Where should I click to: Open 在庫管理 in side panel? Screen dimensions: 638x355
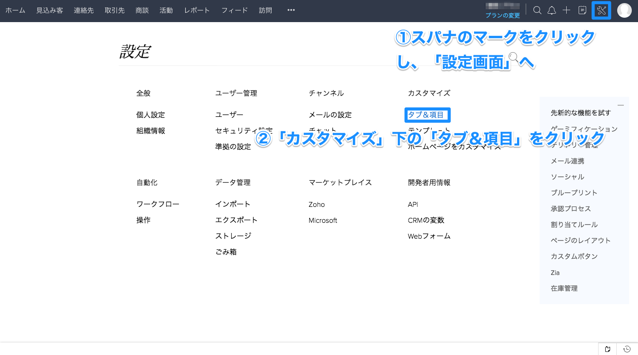click(564, 288)
